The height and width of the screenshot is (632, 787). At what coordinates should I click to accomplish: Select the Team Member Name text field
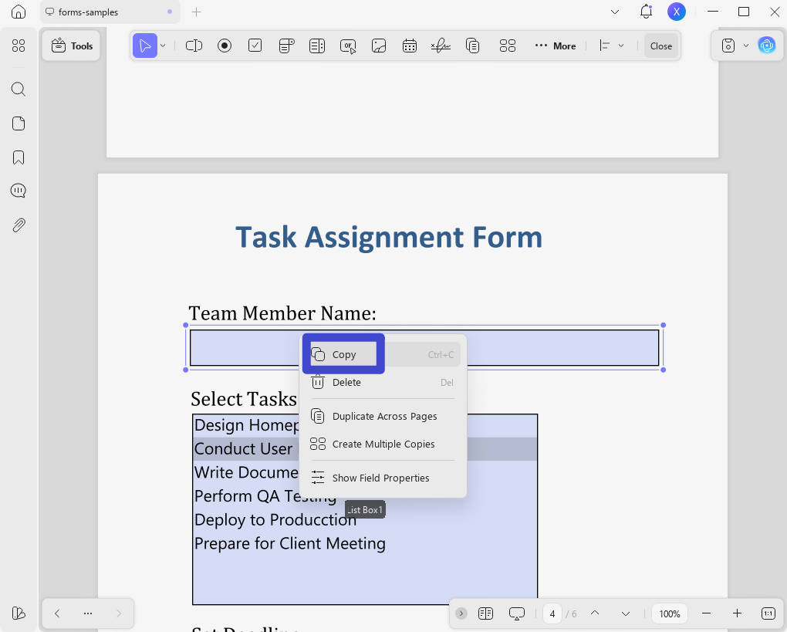tap(424, 347)
